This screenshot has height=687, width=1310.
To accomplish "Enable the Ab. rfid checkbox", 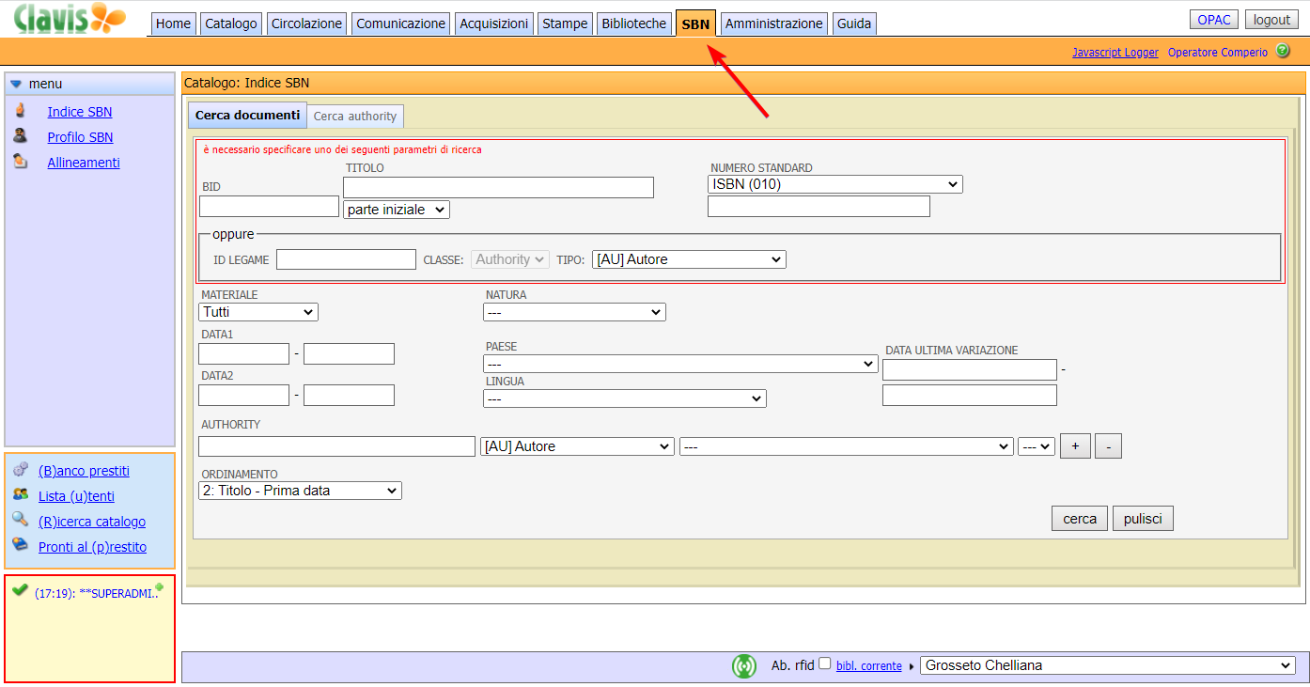I will coord(824,664).
